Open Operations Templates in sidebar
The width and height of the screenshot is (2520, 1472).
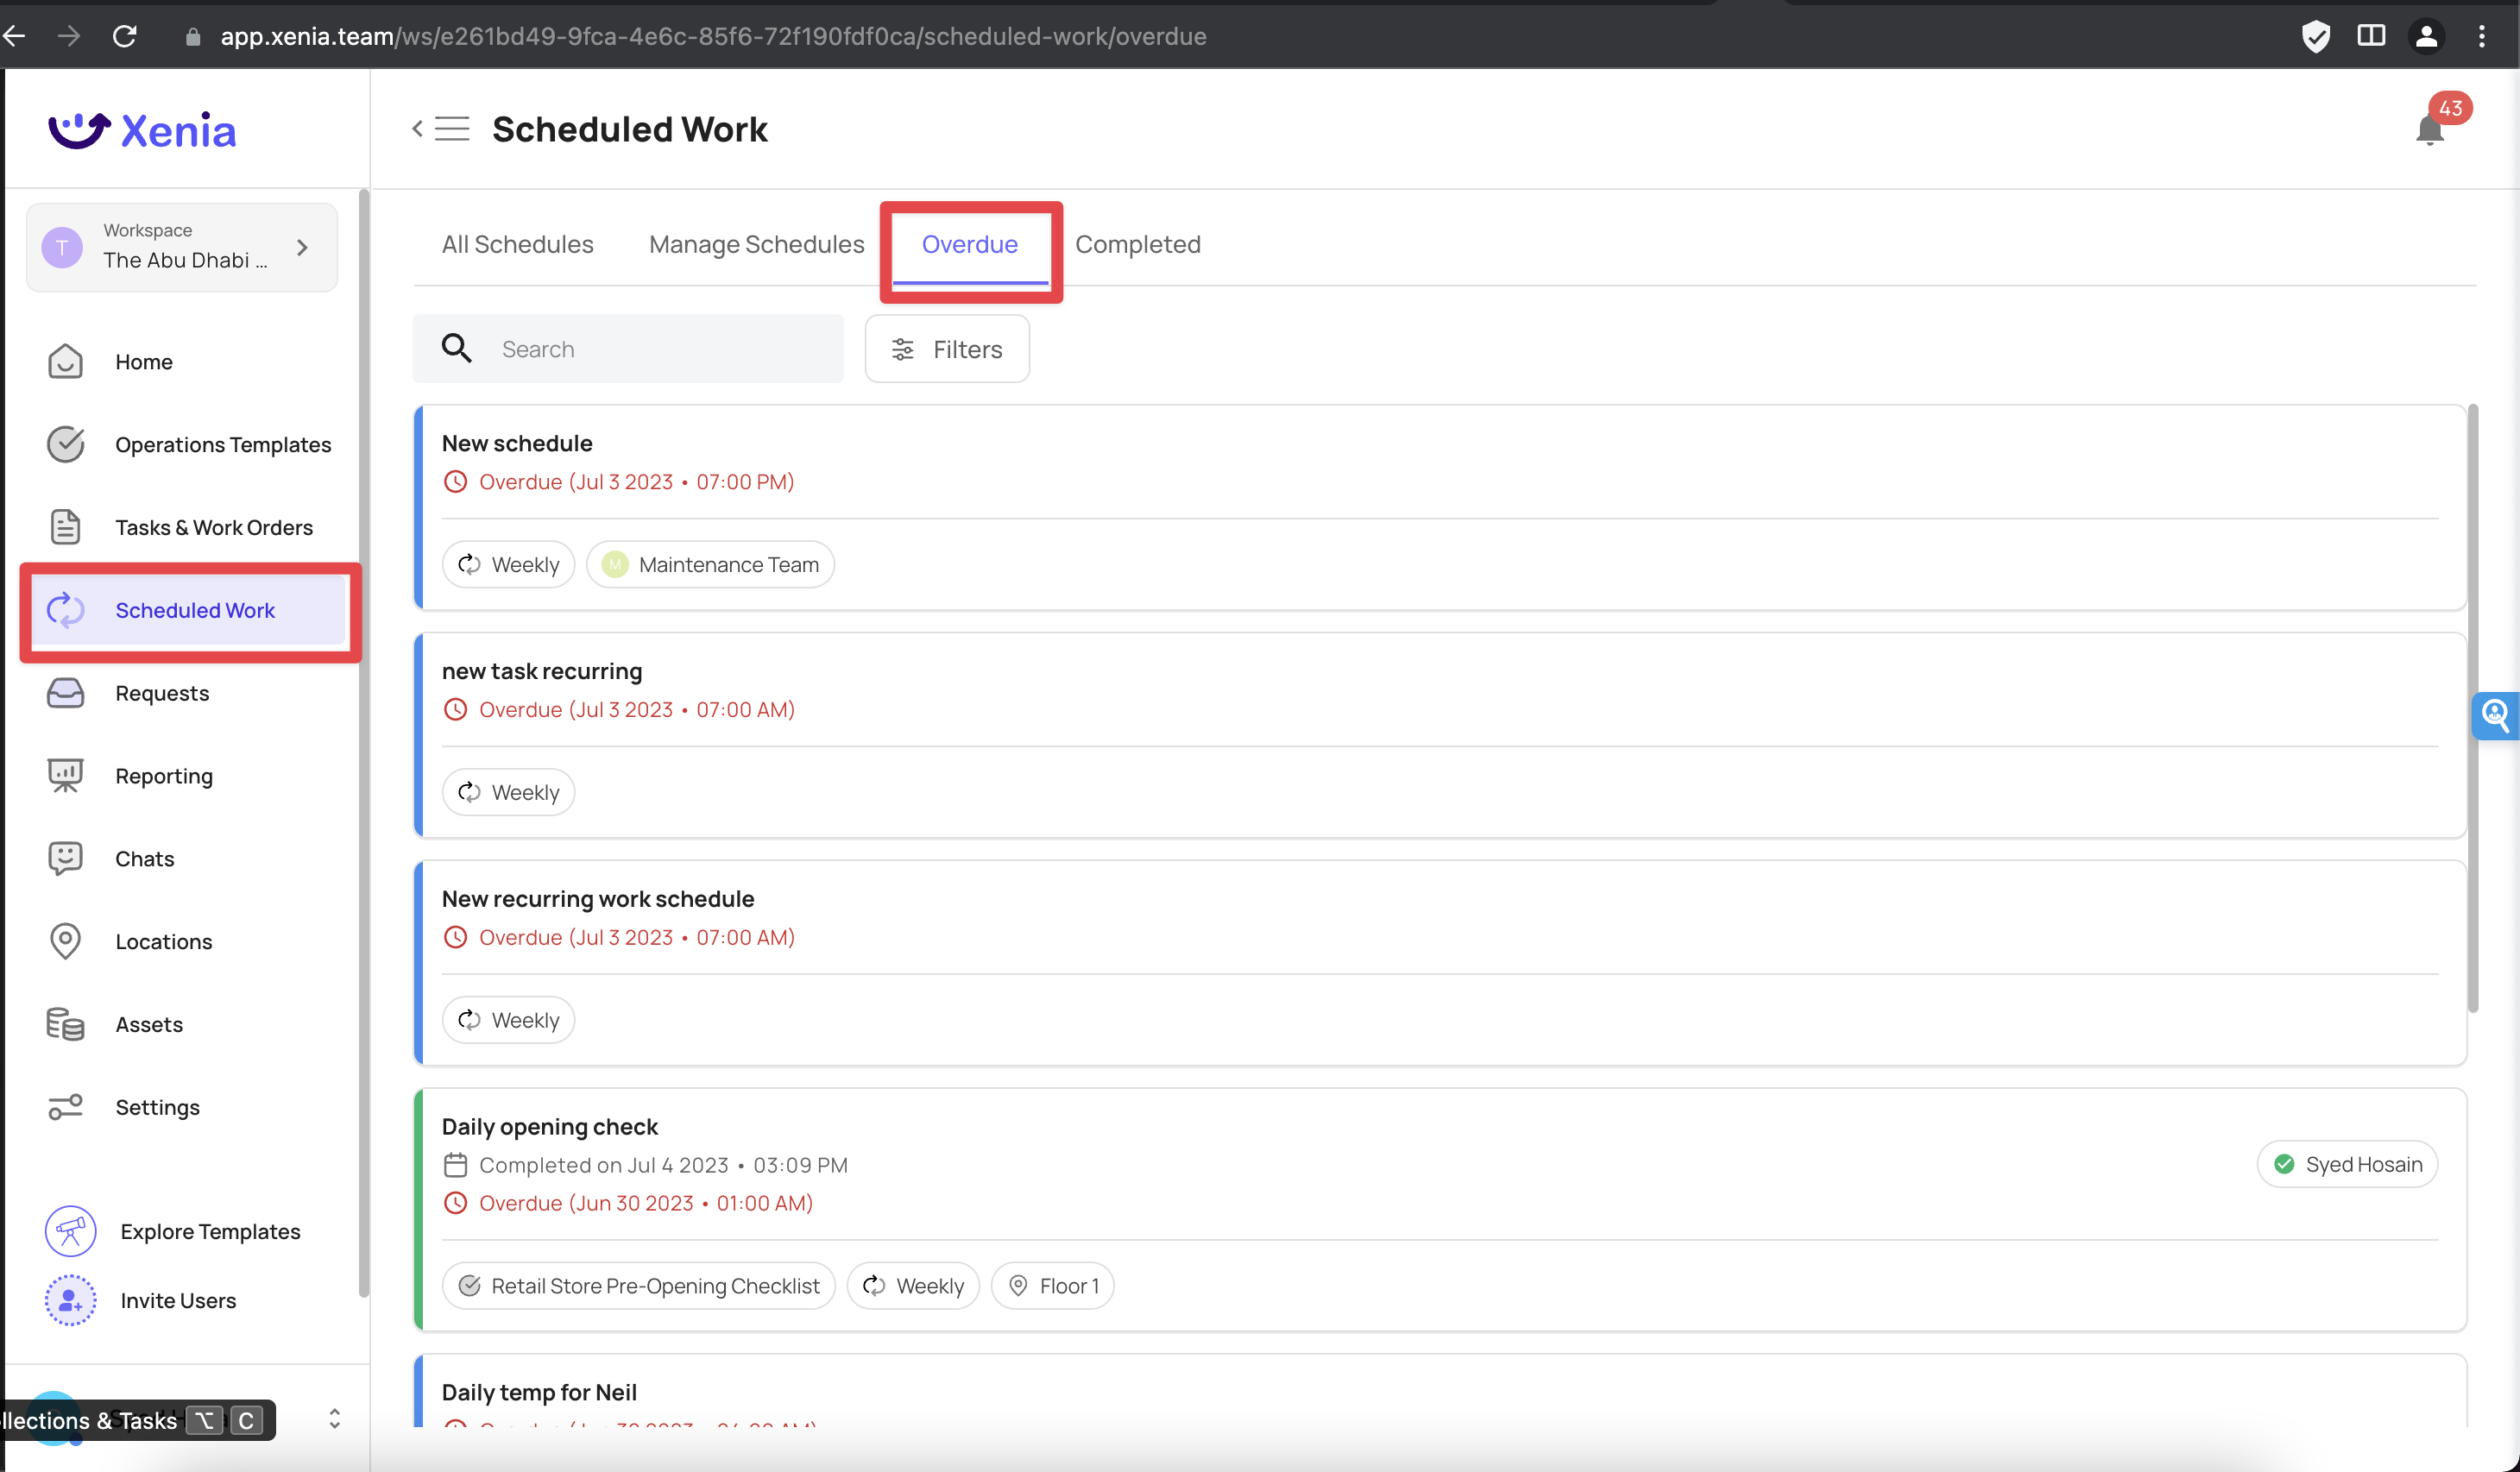tap(223, 445)
